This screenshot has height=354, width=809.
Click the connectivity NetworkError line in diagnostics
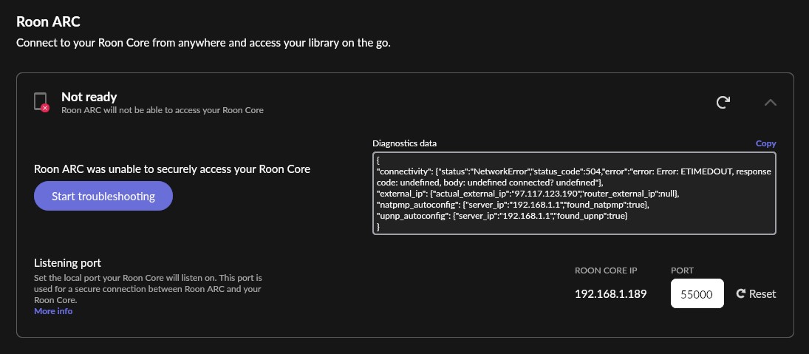click(x=574, y=177)
